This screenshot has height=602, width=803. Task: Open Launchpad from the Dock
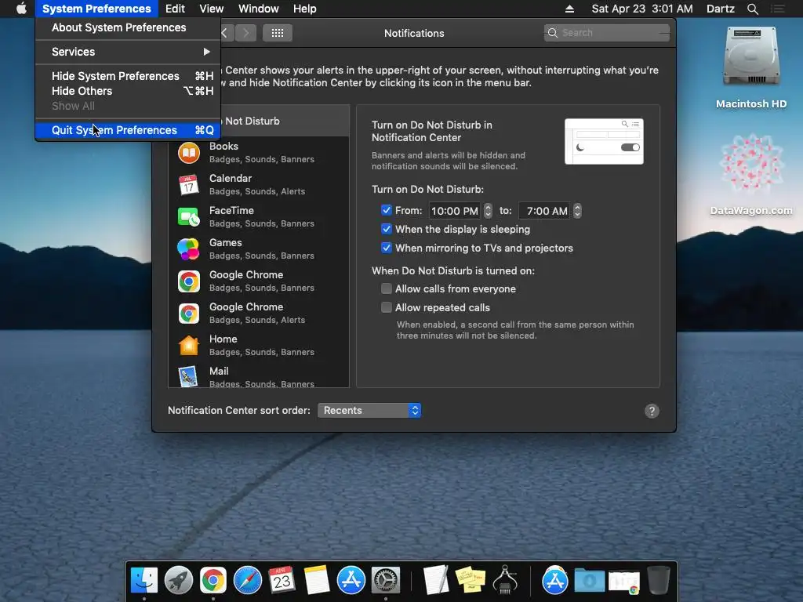[179, 580]
